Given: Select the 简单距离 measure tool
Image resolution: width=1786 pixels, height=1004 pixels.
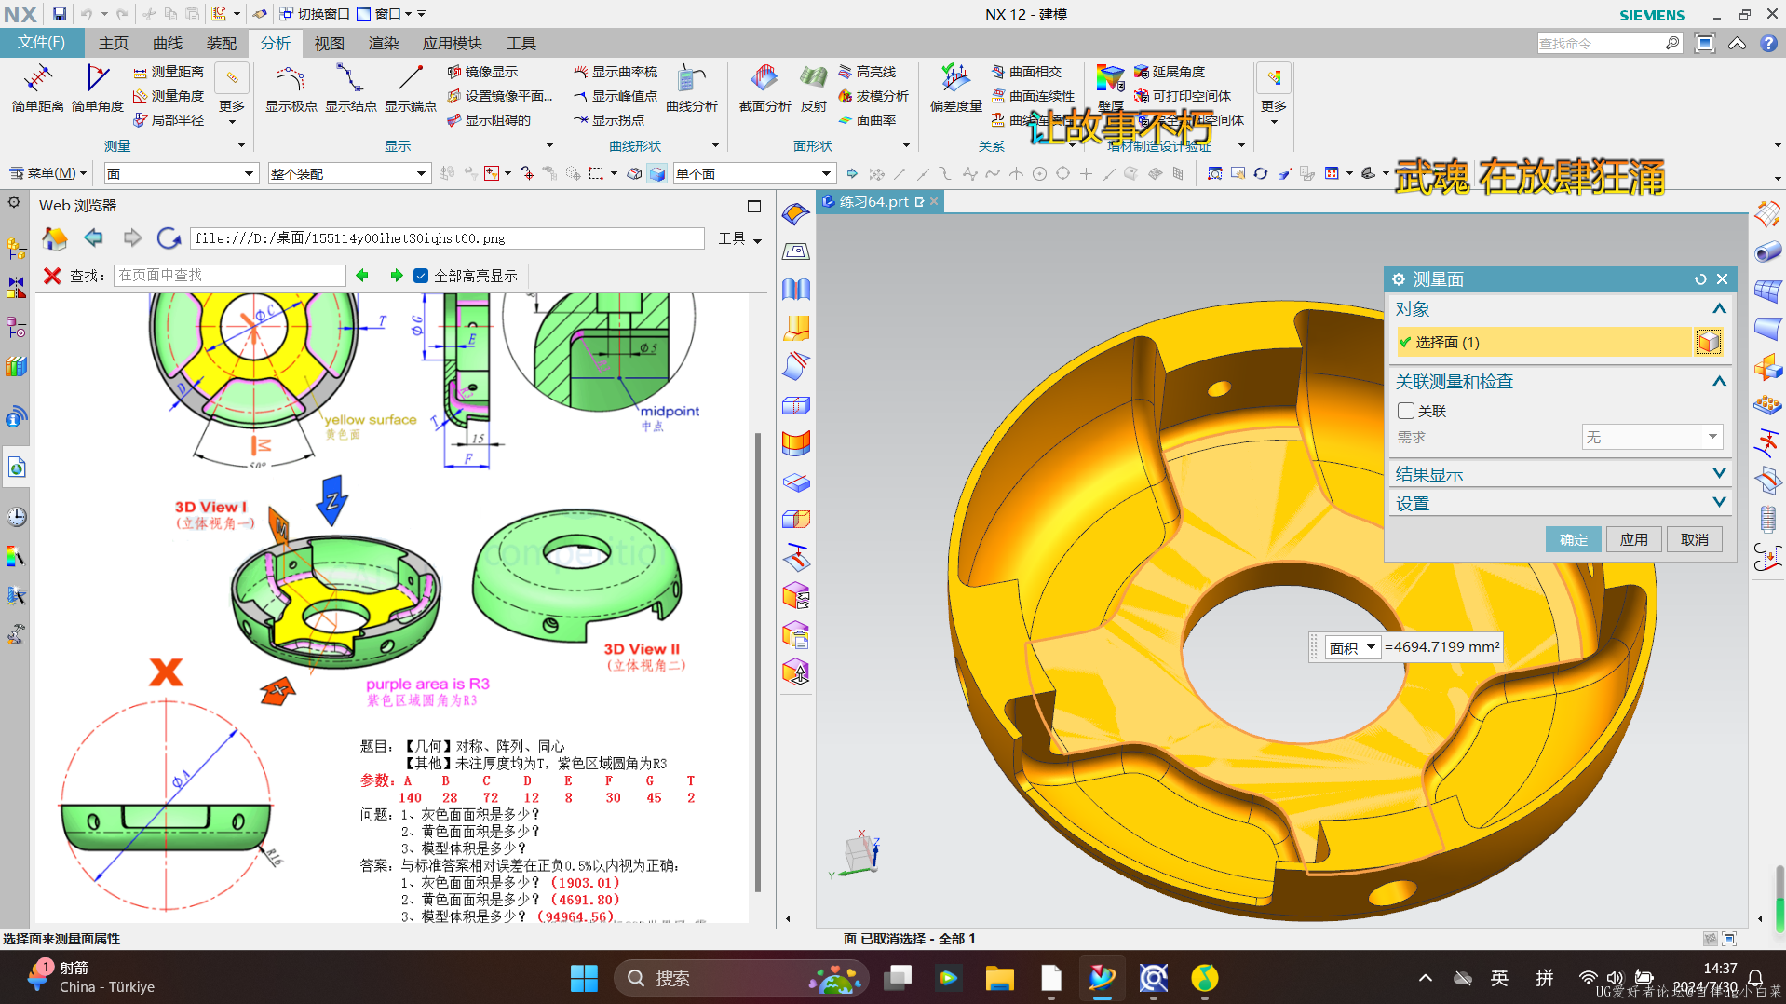Looking at the screenshot, I should (38, 88).
